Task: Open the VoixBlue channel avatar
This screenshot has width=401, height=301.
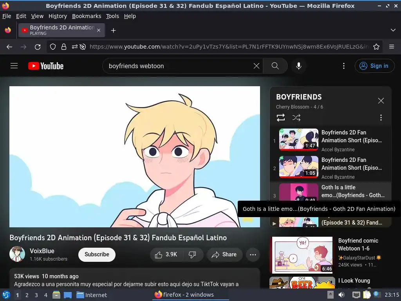Action: coord(17,254)
